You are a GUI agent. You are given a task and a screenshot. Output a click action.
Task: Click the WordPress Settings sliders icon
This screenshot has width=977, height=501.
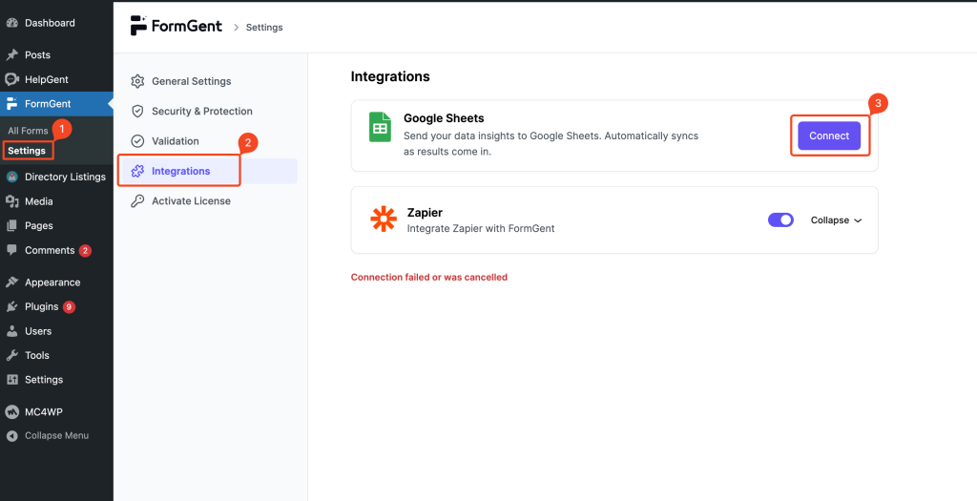[x=11, y=380]
